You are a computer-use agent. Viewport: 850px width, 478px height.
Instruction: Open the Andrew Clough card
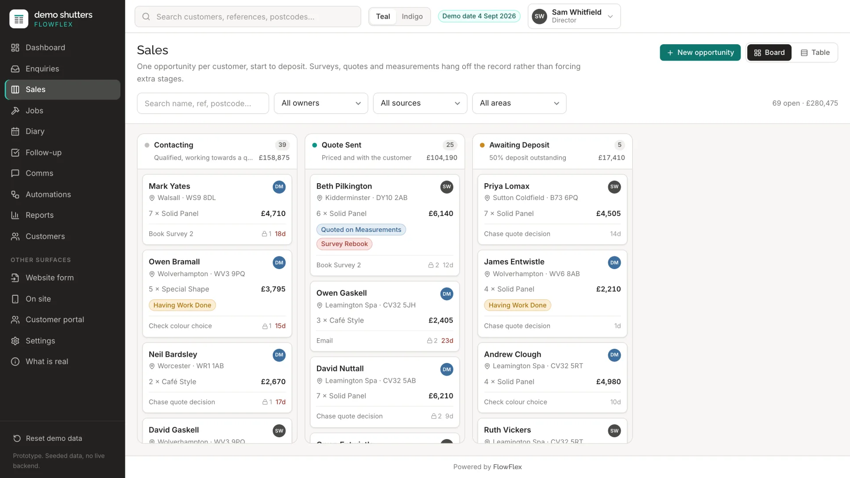click(x=552, y=378)
